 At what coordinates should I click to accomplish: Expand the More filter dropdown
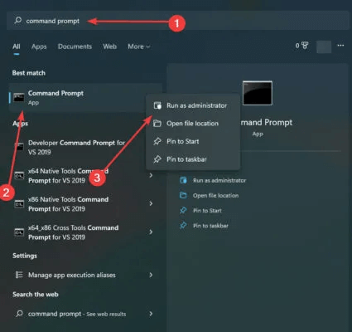(x=139, y=46)
